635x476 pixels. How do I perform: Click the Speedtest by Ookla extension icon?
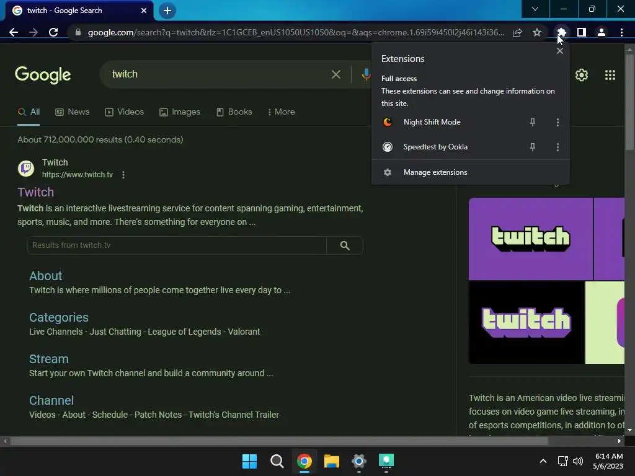coord(388,147)
